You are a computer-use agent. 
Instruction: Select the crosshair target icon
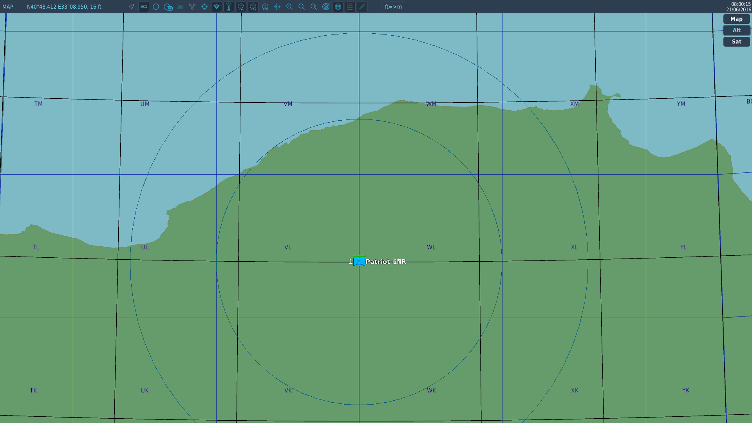(204, 7)
